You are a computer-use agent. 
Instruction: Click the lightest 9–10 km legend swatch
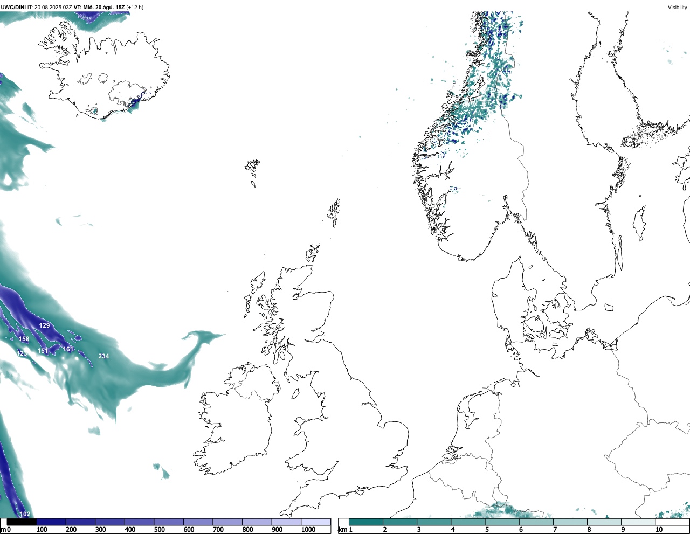pos(638,522)
